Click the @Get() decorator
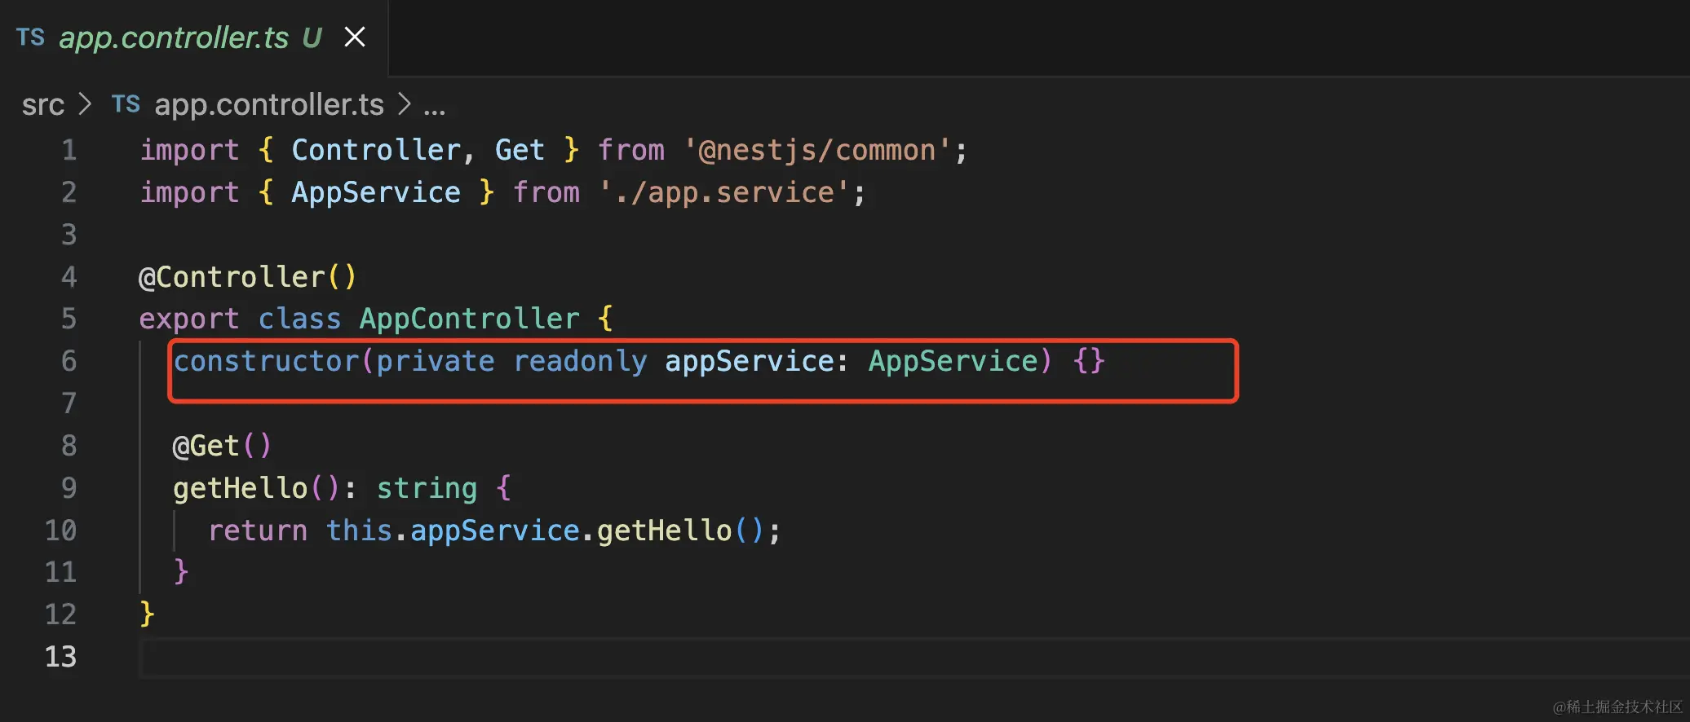Screen dimensions: 1690x722 221,446
